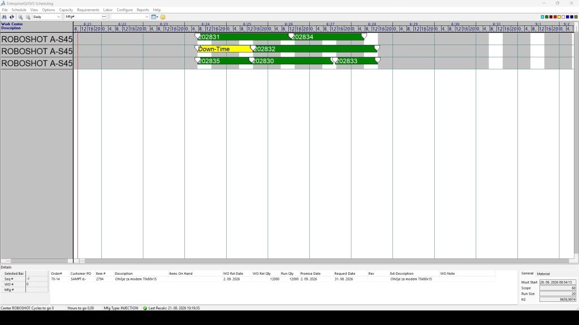Open the Configure menu
579x325 pixels.
[125, 10]
